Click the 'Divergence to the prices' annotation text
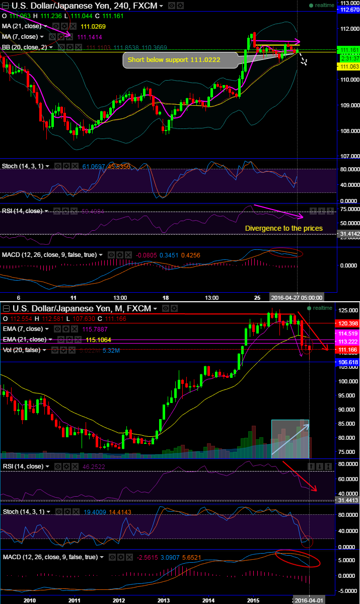This screenshot has height=604, width=360. [x=283, y=228]
